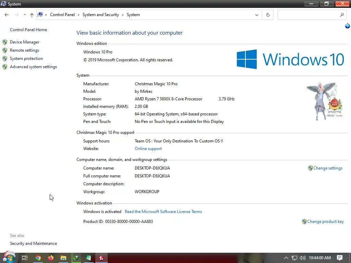This screenshot has width=351, height=263.
Task: Click the Windows 10 Pro edition text
Action: click(98, 52)
